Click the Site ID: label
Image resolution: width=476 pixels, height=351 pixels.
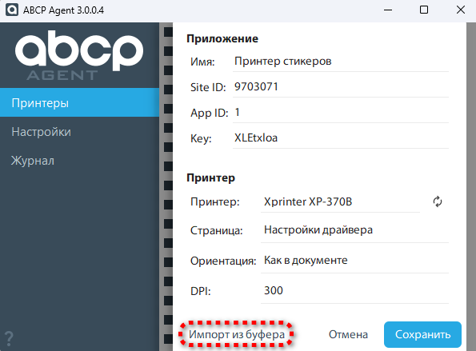point(208,87)
